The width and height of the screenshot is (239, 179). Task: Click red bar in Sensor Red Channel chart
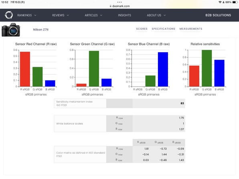[25, 69]
